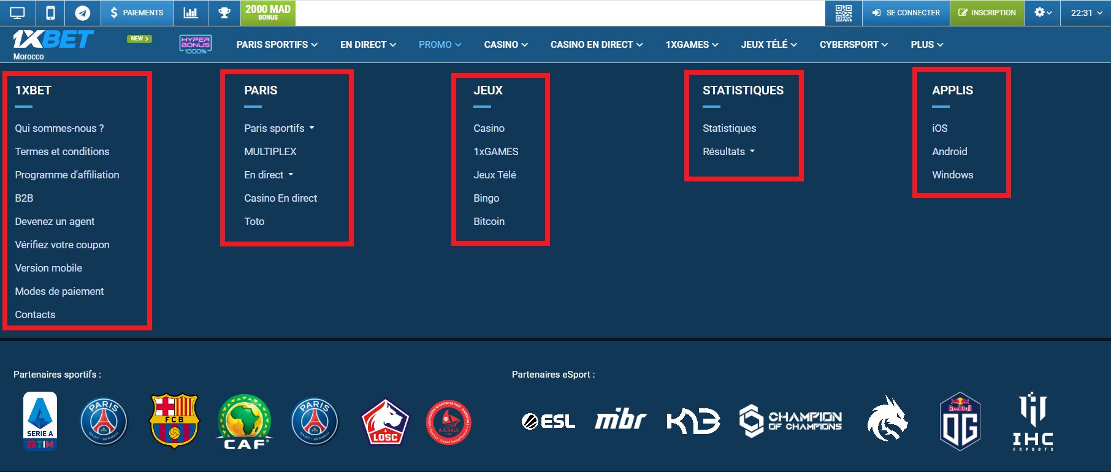Open the Windows app link
This screenshot has width=1111, height=472.
(x=953, y=175)
